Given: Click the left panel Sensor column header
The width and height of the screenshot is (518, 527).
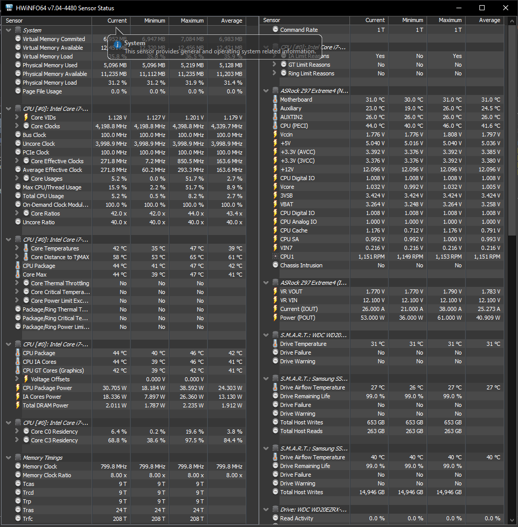Looking at the screenshot, I should (46, 21).
